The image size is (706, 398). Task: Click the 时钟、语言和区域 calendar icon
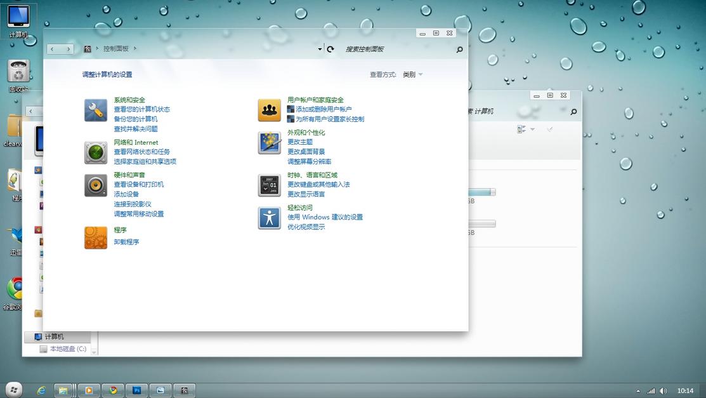coord(269,185)
